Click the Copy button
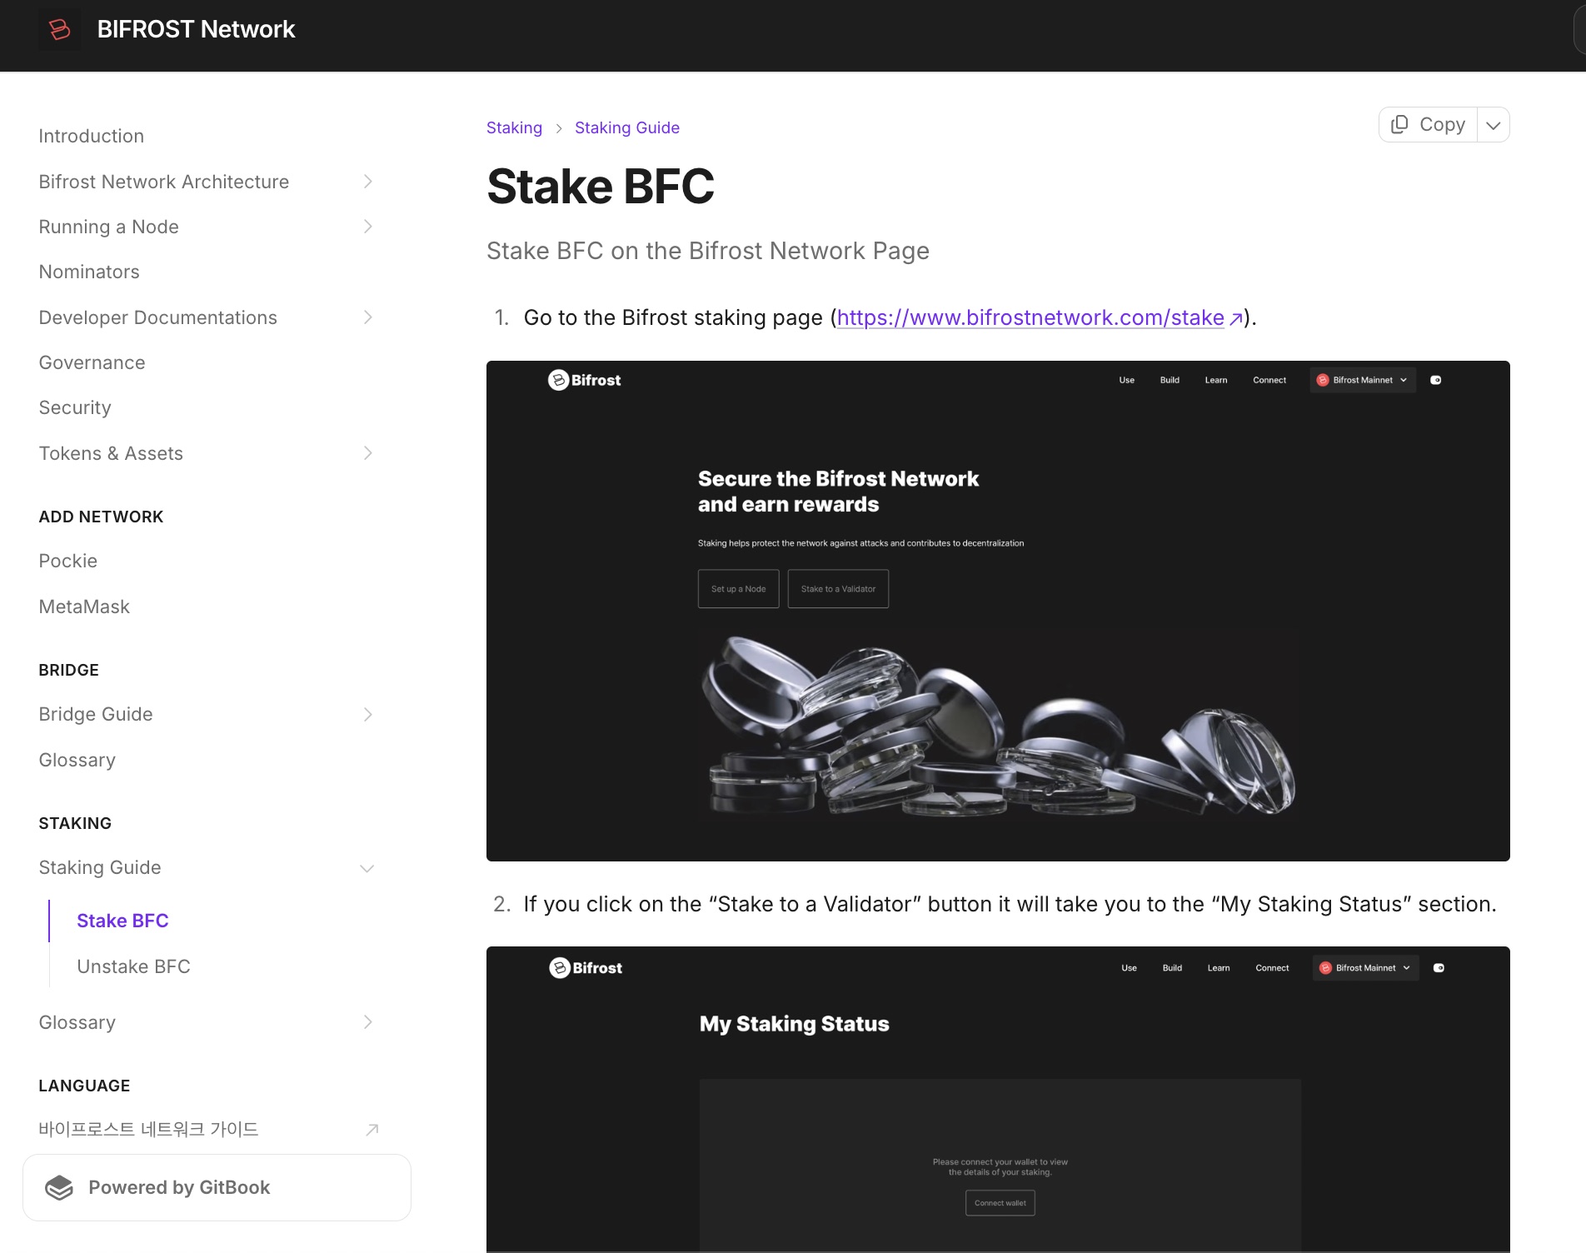Viewport: 1586px width, 1253px height. (1429, 125)
